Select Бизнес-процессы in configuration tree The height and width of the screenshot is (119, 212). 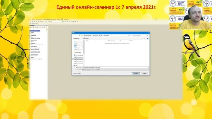click(34, 56)
